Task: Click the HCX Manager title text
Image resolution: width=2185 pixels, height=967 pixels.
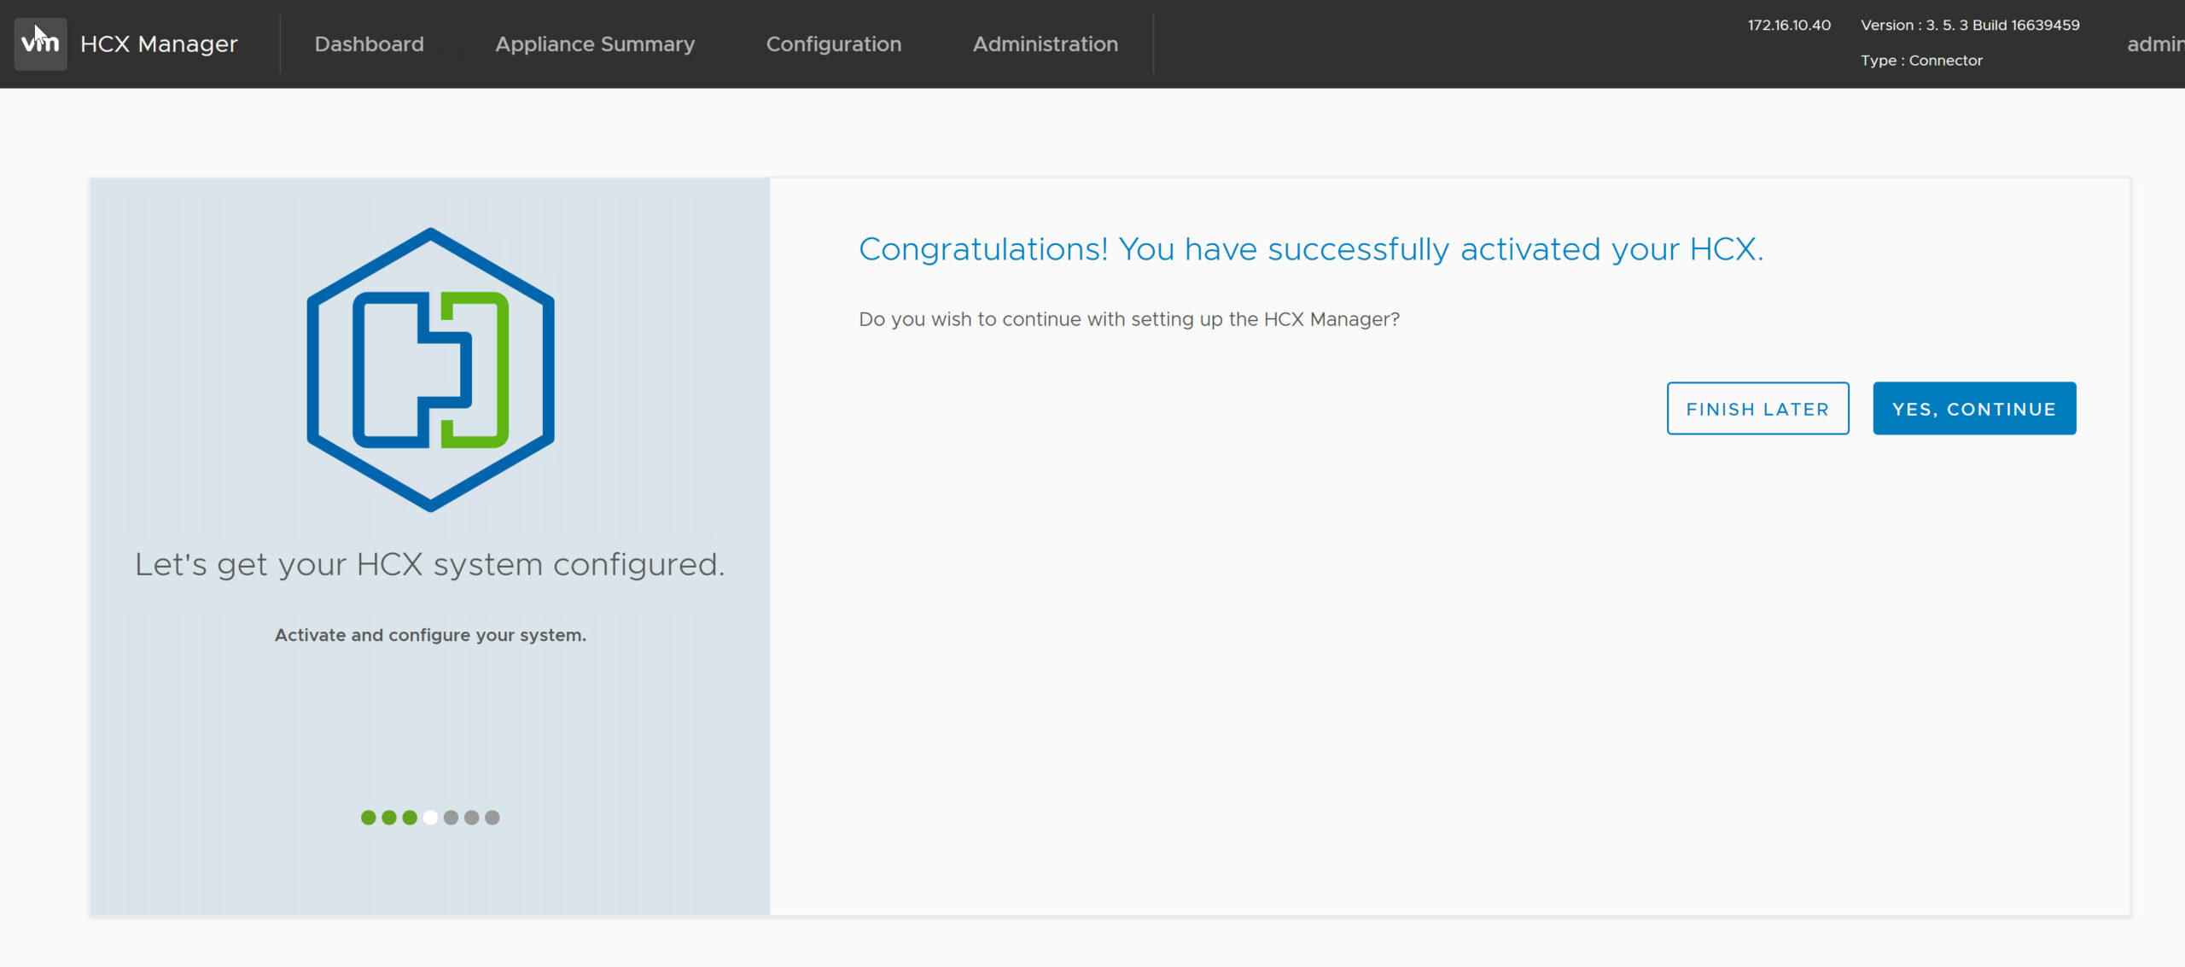Action: click(159, 44)
